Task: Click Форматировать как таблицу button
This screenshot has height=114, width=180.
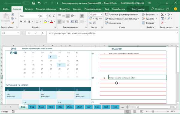Action: point(122,19)
